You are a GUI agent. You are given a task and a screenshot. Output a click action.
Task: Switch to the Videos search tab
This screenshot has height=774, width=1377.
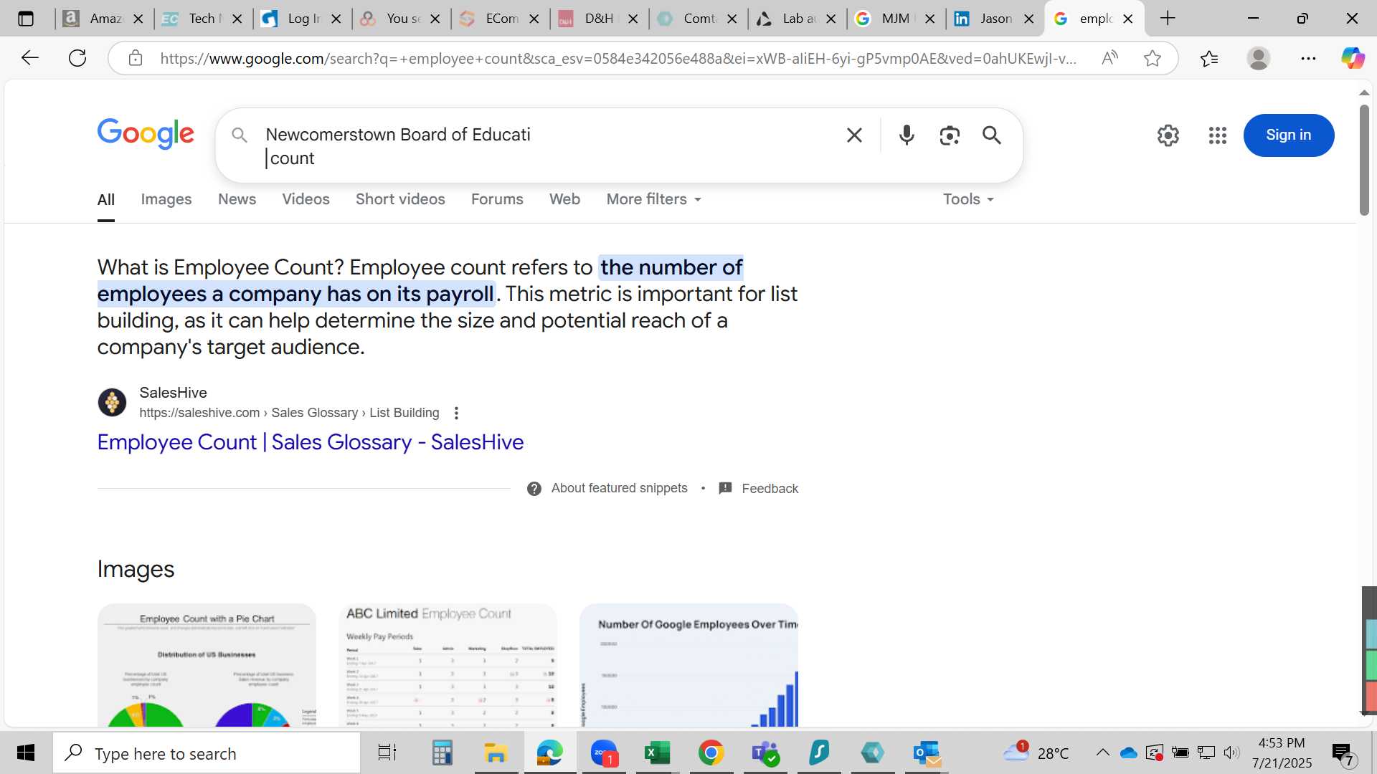[x=306, y=199]
